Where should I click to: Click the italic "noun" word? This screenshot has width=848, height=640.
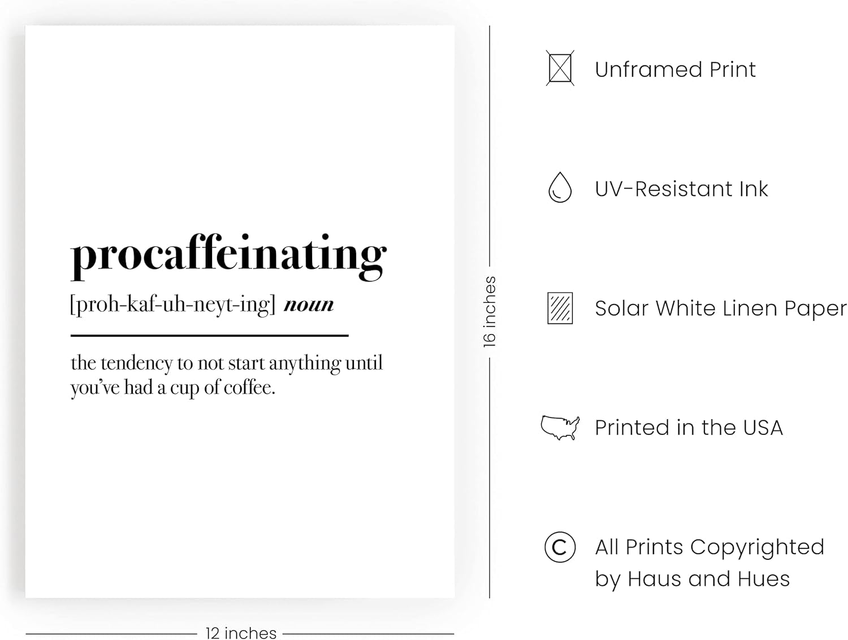point(309,304)
